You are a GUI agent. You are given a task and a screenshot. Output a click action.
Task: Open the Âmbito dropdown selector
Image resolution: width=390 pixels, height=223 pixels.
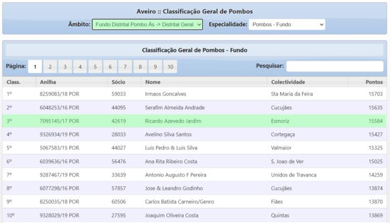tap(147, 25)
